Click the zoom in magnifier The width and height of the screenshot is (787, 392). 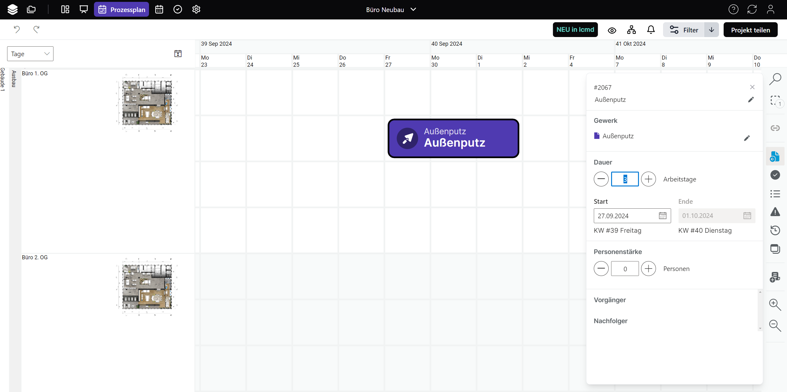pos(775,305)
